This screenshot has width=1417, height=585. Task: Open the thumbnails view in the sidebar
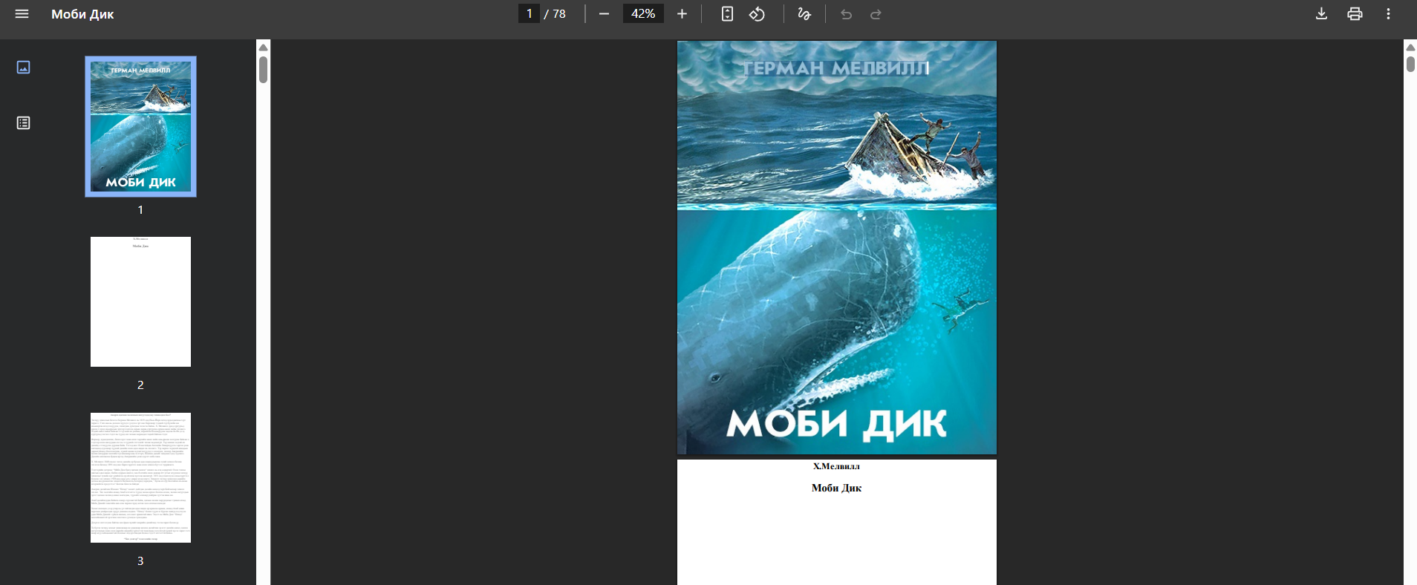(x=23, y=68)
